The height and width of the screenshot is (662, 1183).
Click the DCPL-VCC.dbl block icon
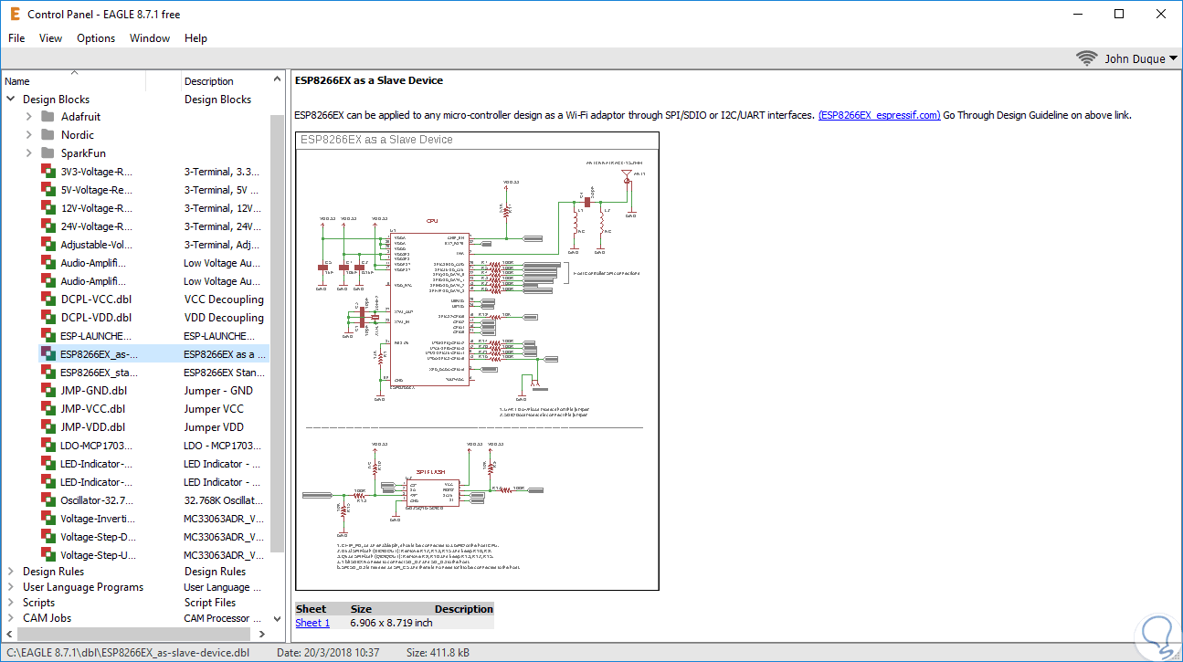[48, 299]
